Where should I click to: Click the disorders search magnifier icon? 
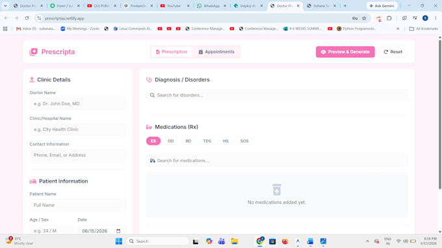152,95
